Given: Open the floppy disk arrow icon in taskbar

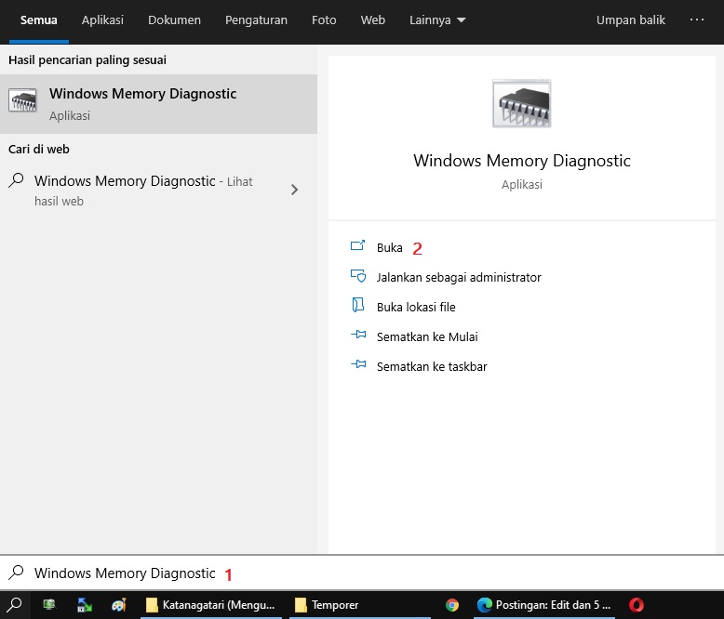Looking at the screenshot, I should (84, 605).
